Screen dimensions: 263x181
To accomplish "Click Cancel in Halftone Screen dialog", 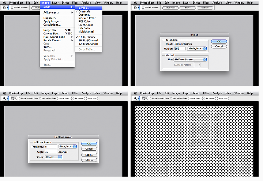I will 89,148.
